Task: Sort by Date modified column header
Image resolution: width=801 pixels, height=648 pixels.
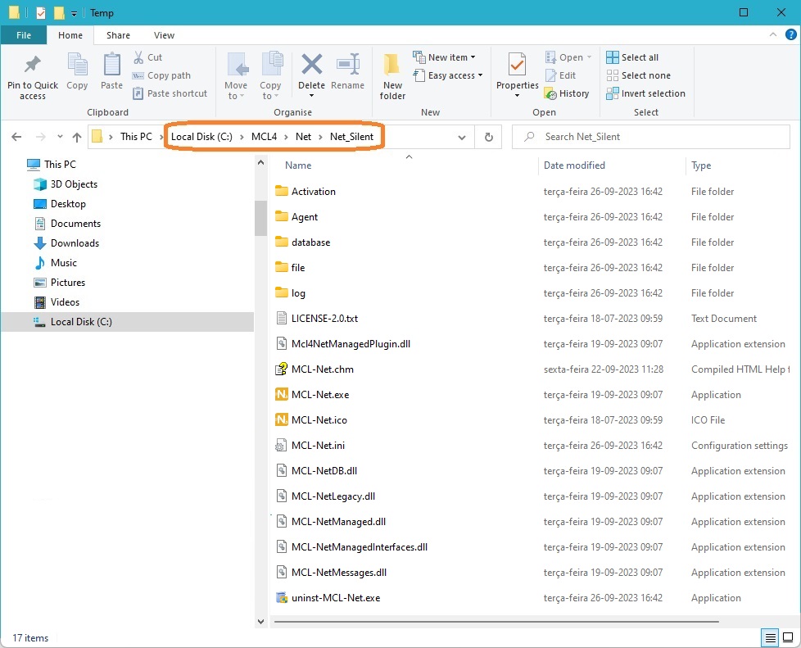Action: pyautogui.click(x=574, y=165)
